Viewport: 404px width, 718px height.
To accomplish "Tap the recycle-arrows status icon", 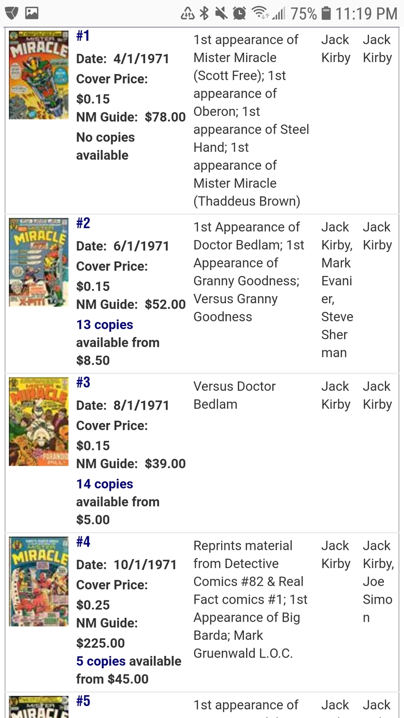I will tap(187, 13).
